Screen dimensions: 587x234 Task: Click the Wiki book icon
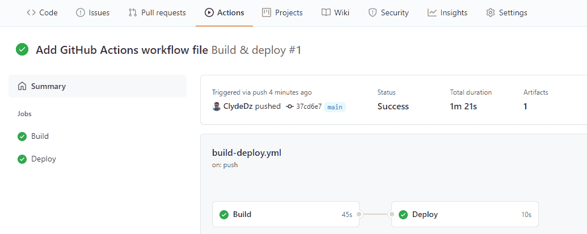pyautogui.click(x=326, y=12)
